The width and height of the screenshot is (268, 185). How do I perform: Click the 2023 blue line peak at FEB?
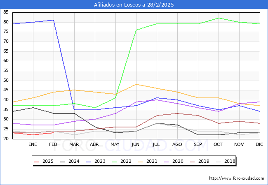click(x=54, y=20)
